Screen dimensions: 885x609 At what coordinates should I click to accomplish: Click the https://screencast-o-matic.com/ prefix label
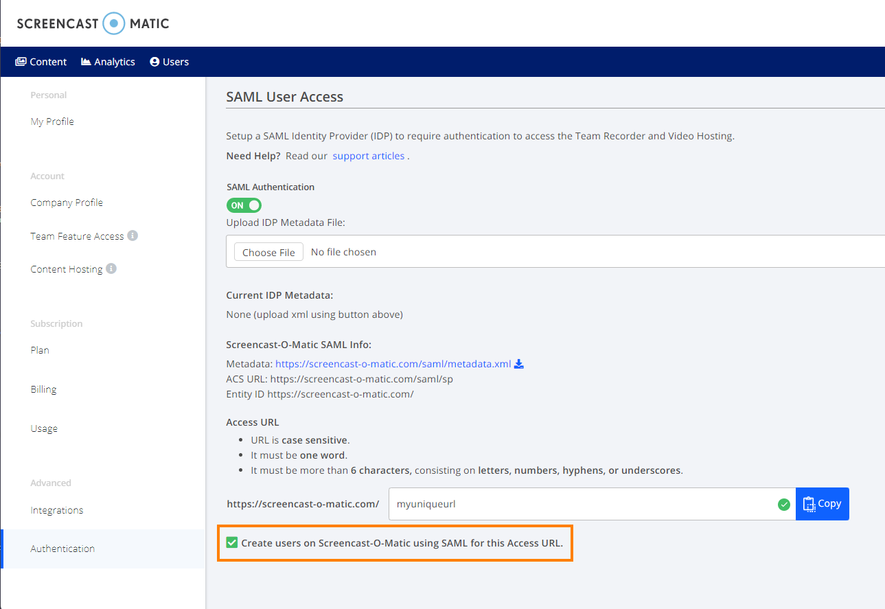click(x=303, y=504)
